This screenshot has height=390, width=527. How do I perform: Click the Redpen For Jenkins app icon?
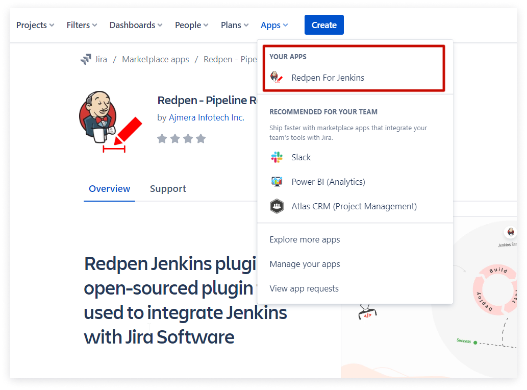tap(277, 77)
